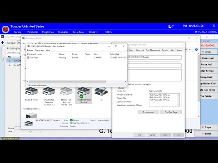Open the Utility menu in Tumbas
This screenshot has width=218, height=163.
[x=109, y=32]
